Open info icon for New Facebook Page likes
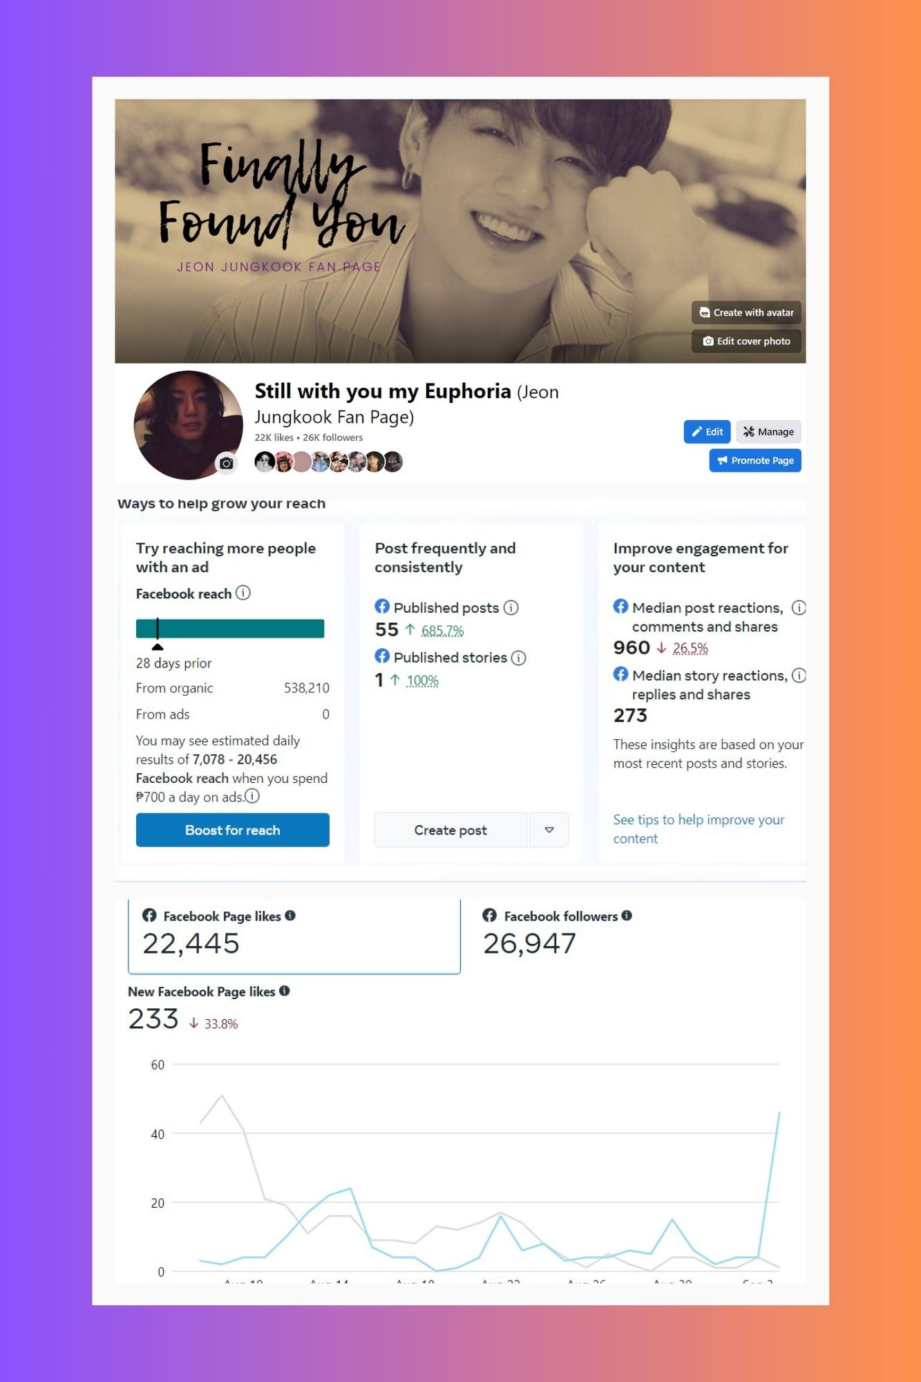 284,991
